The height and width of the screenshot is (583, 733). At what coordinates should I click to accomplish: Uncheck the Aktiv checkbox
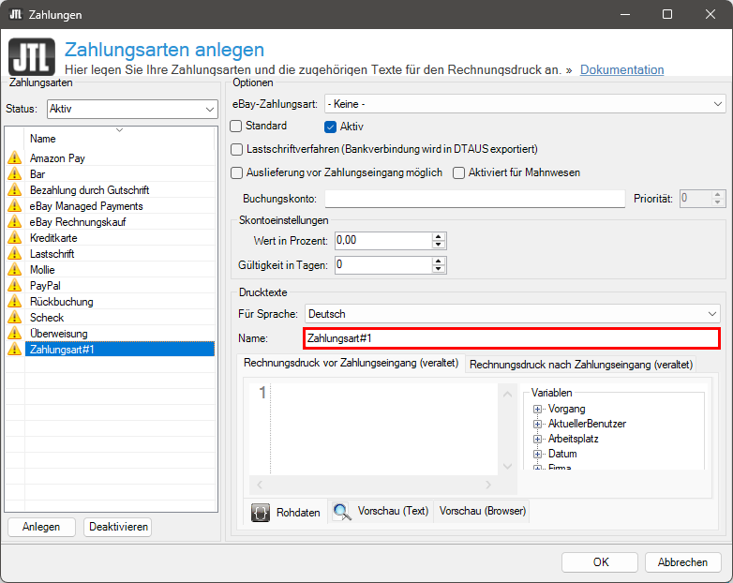pyautogui.click(x=330, y=127)
